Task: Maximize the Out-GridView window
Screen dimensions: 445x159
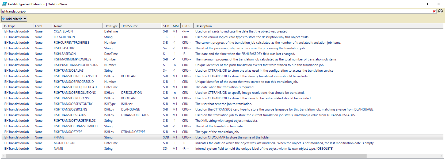Action: point(426,4)
